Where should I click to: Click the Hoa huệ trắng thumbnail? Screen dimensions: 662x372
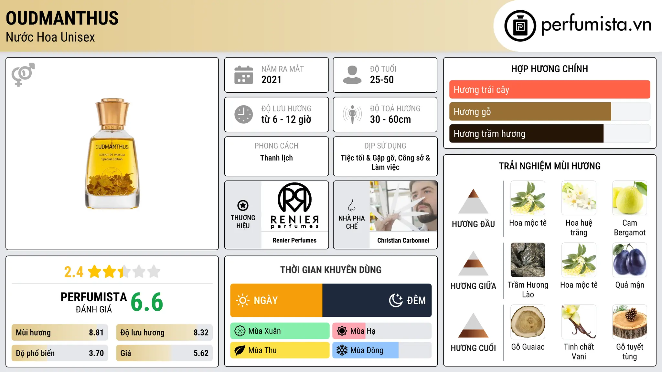(x=579, y=198)
